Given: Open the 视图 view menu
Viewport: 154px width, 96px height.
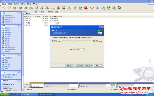Looking at the screenshot, I should [10, 4].
